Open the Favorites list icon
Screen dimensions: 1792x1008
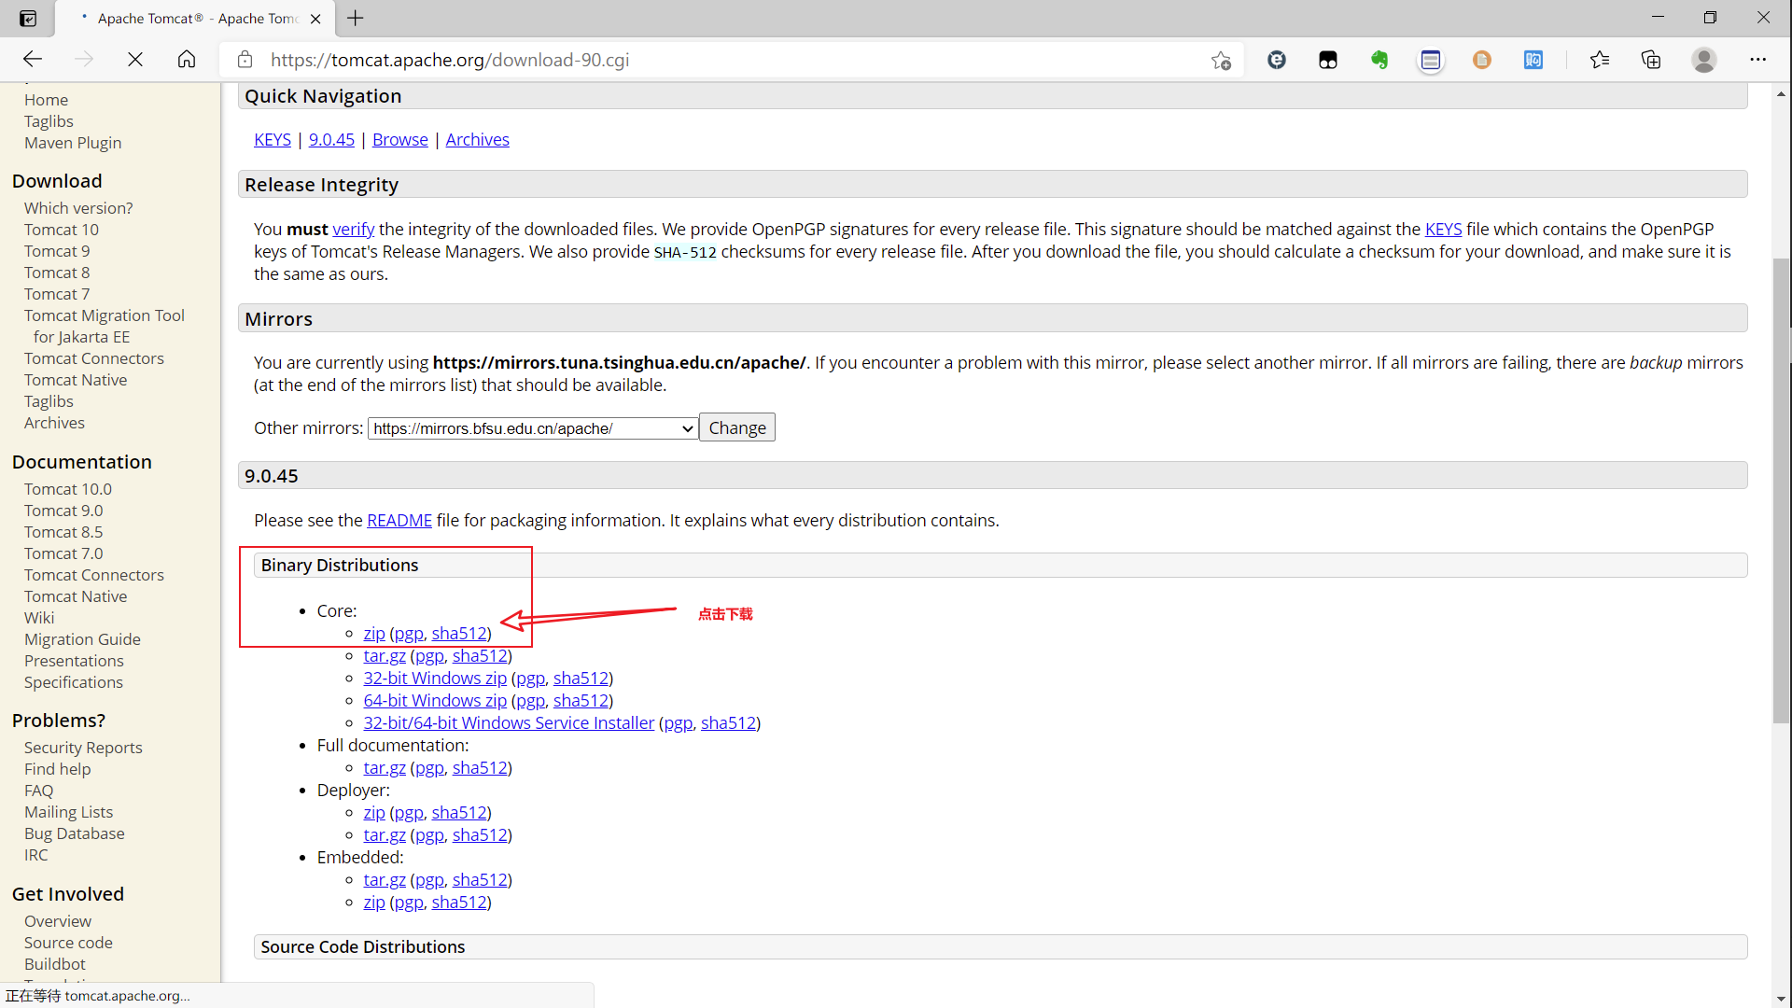(1600, 60)
